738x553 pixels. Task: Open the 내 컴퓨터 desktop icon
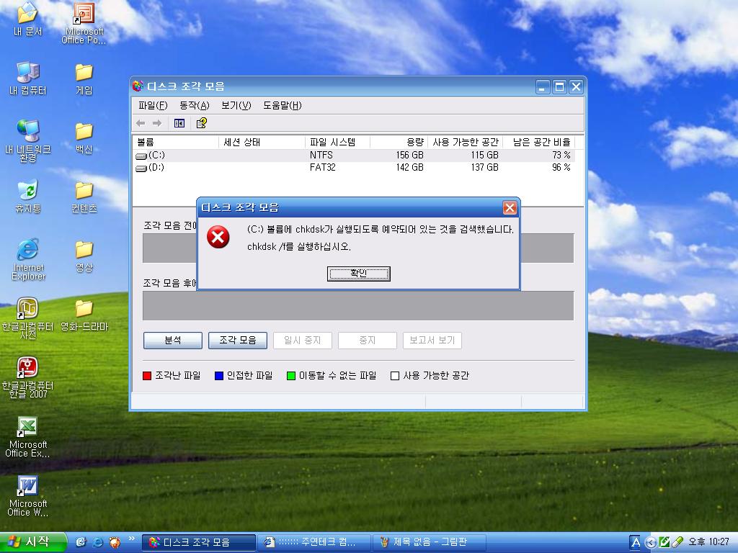28,78
